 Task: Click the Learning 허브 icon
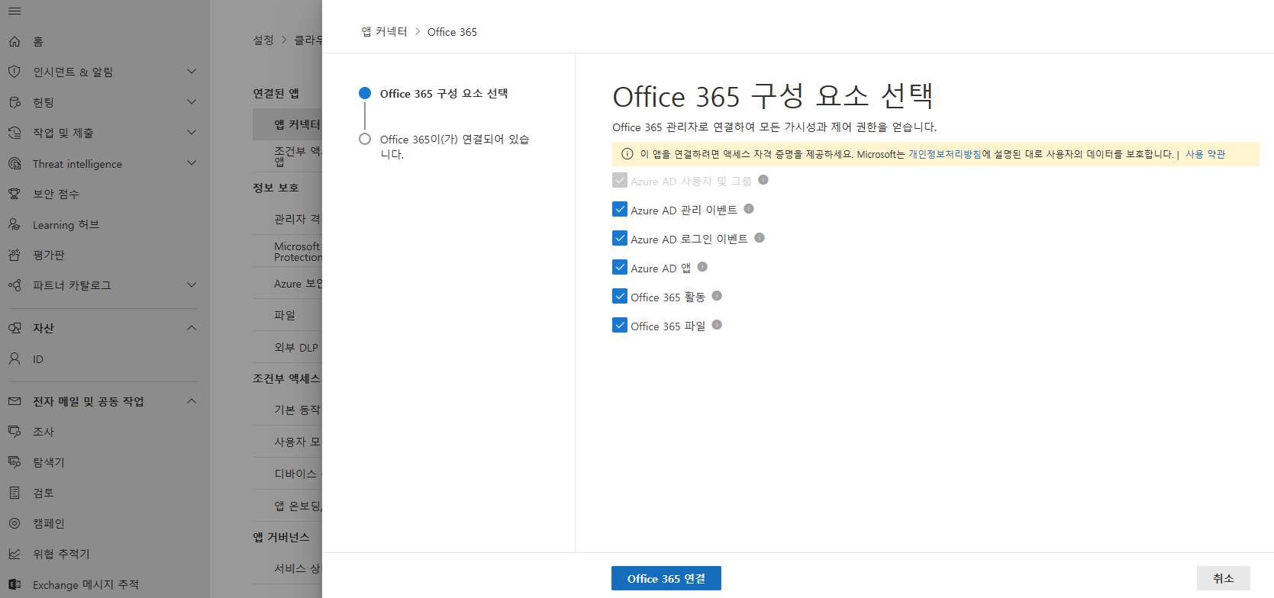point(15,224)
